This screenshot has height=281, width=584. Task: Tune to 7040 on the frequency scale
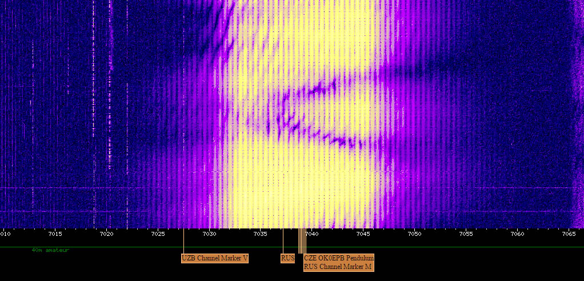point(312,234)
